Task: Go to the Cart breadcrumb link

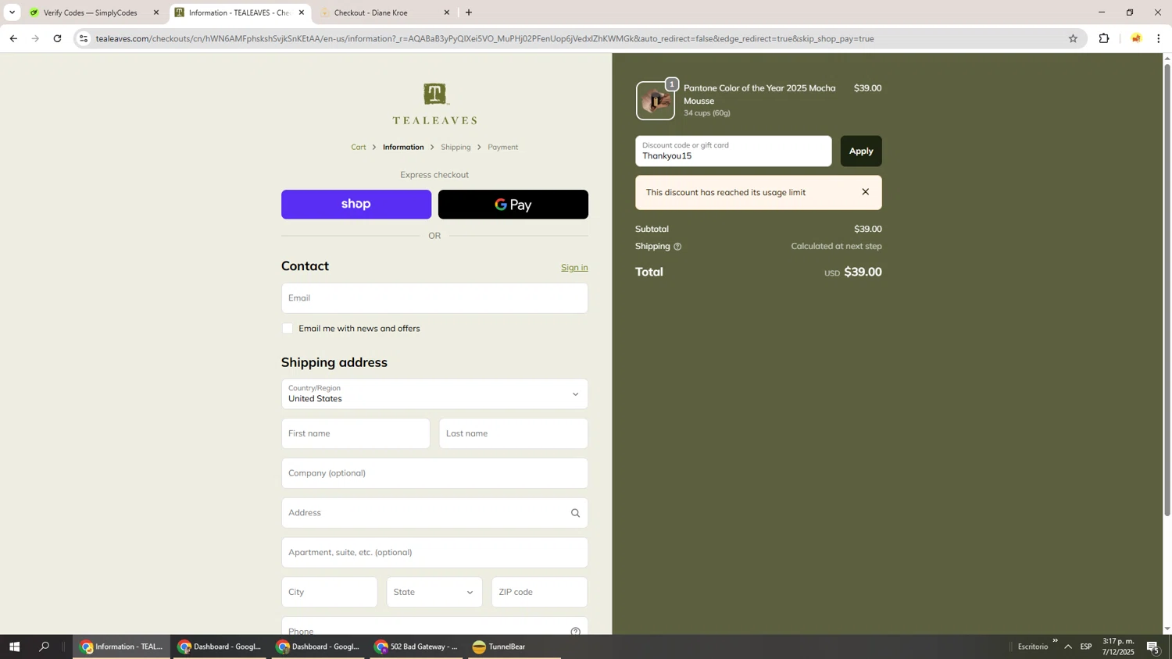Action: click(x=359, y=147)
